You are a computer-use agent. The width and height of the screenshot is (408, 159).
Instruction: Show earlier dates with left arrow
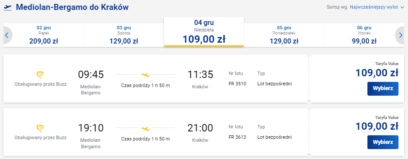click(x=7, y=35)
